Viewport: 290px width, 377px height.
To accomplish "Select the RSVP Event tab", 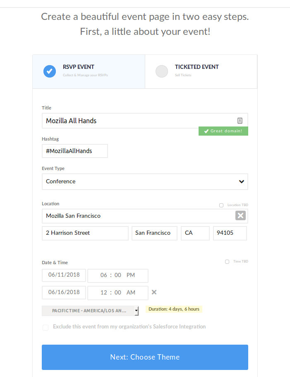I will [89, 71].
